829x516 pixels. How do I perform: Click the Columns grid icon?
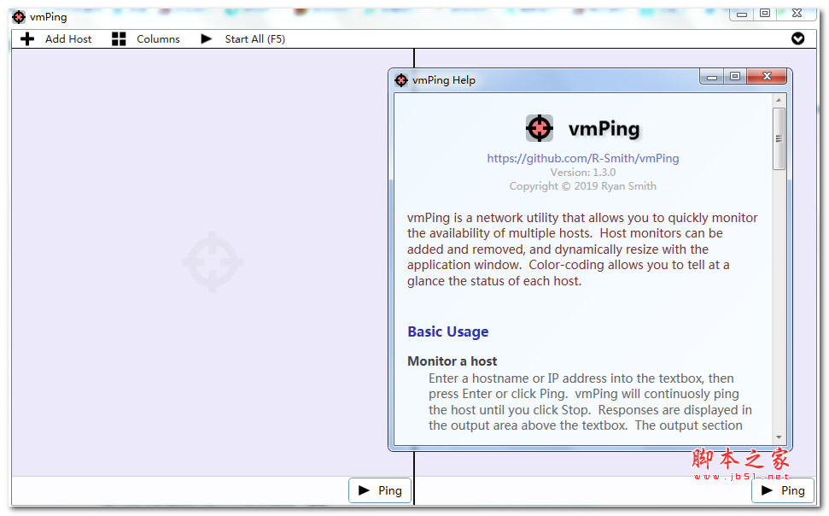[118, 38]
